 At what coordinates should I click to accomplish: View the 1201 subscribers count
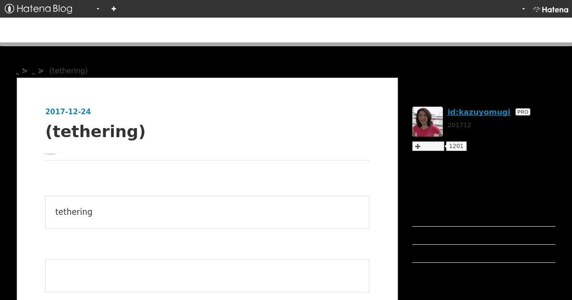[x=456, y=146]
